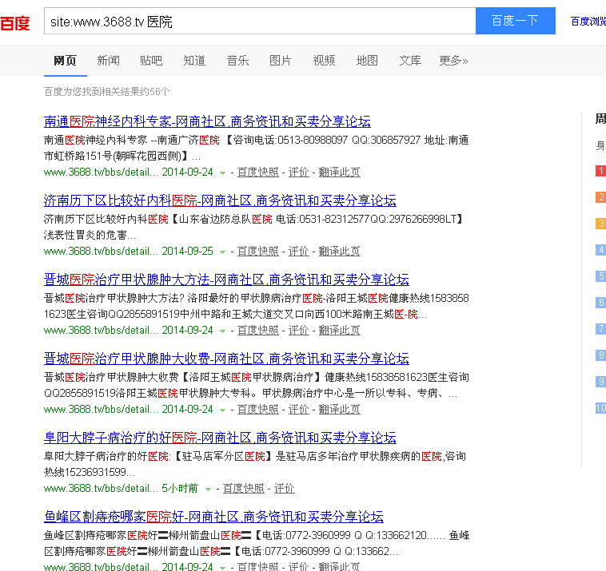Open 百度快照 for 晋城 甲状腺肿大方法 result
This screenshot has width=606, height=571.
click(x=257, y=331)
